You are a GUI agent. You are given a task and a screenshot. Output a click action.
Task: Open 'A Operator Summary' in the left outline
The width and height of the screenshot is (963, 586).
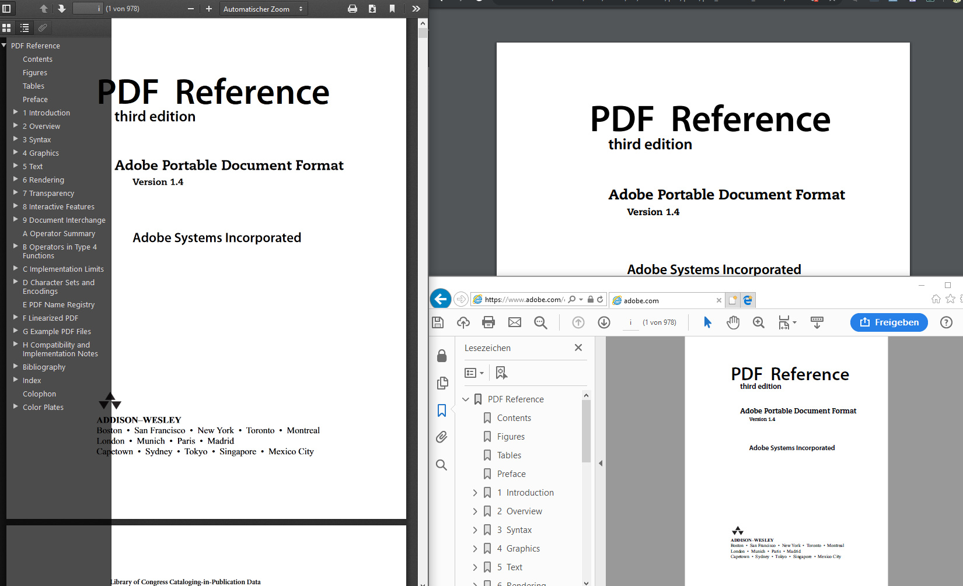coord(59,234)
